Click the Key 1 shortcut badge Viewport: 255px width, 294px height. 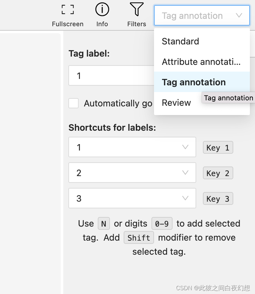pyautogui.click(x=218, y=148)
